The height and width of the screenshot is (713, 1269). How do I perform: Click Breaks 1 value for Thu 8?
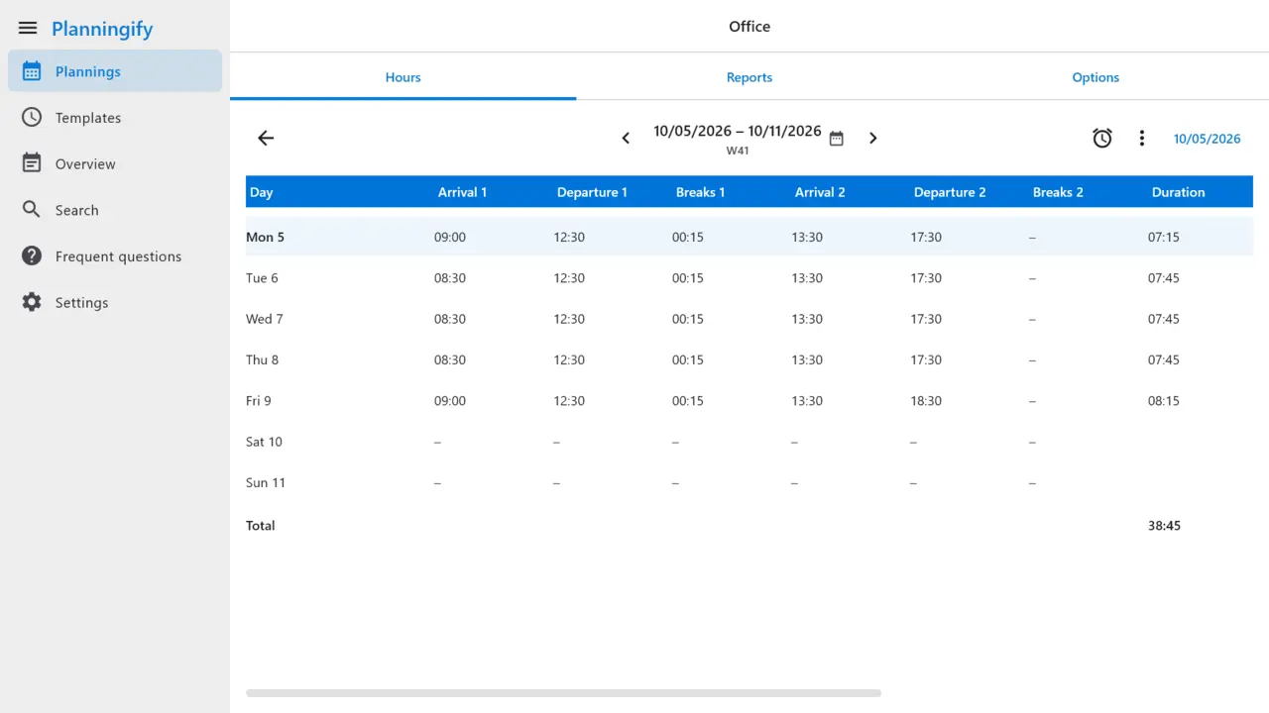(x=688, y=359)
